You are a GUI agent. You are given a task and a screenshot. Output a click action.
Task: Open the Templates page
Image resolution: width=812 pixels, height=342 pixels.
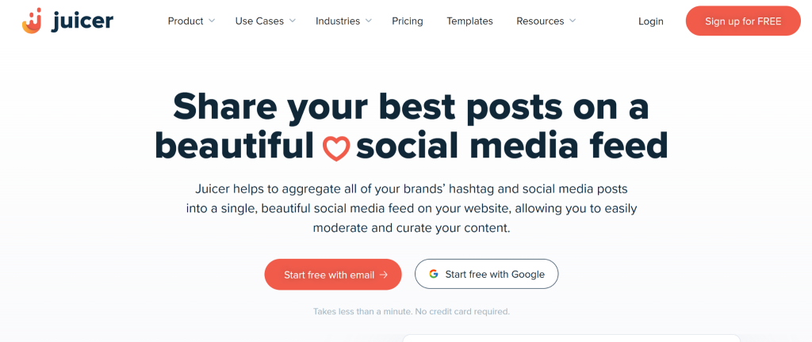[469, 21]
